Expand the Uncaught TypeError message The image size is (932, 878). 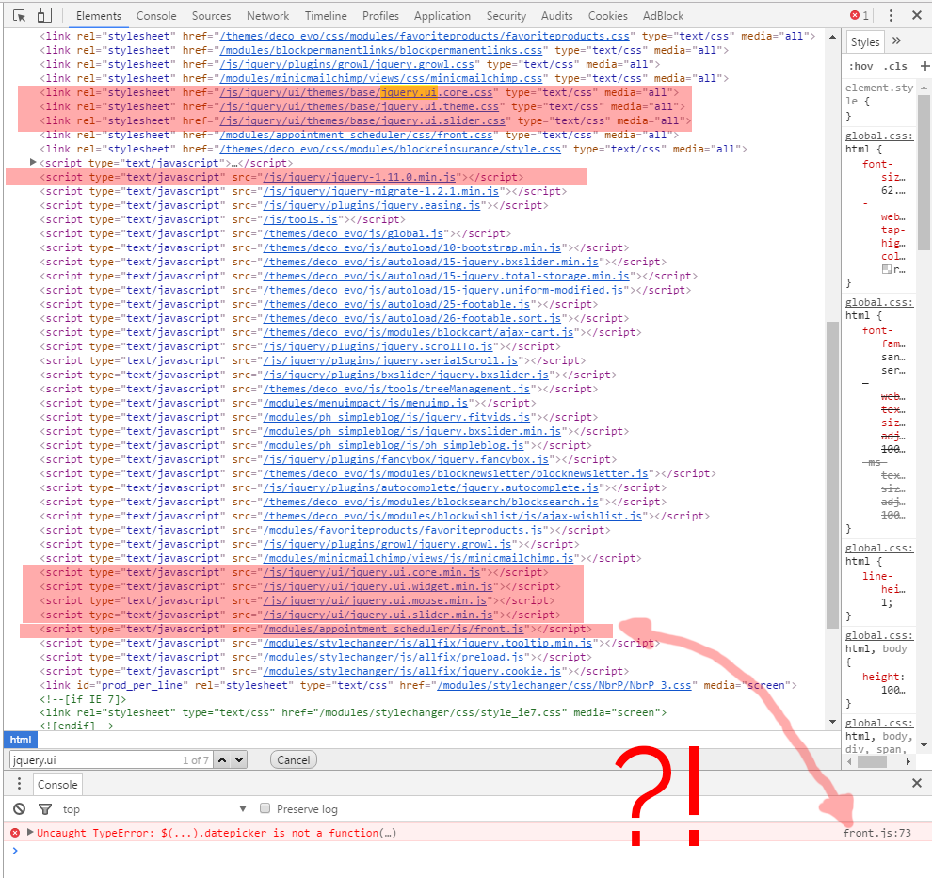[30, 832]
